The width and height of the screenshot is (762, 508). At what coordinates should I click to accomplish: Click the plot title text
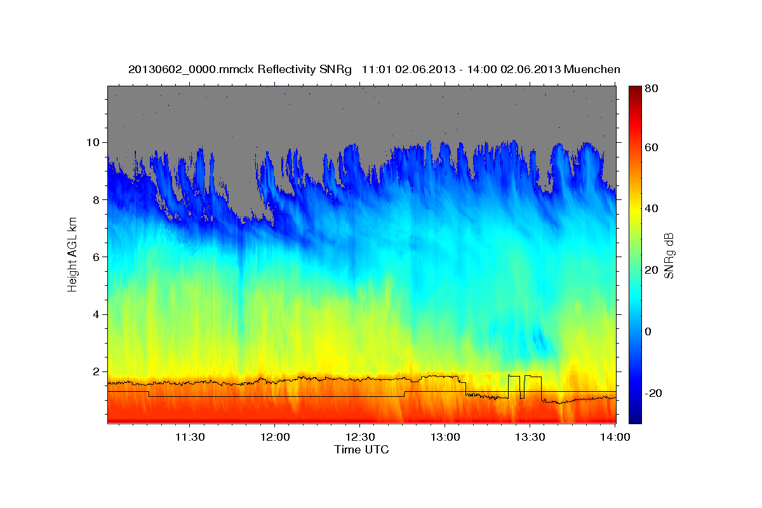point(374,69)
